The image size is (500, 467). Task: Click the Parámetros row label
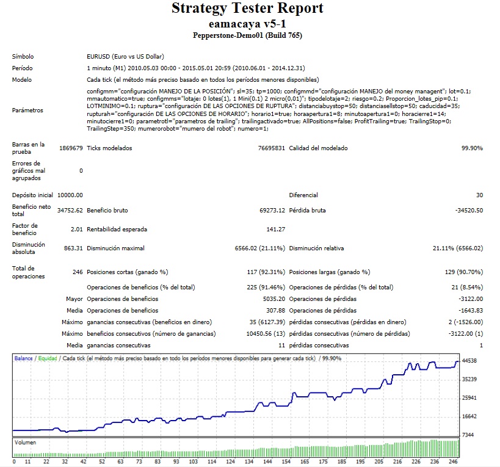pyautogui.click(x=28, y=110)
